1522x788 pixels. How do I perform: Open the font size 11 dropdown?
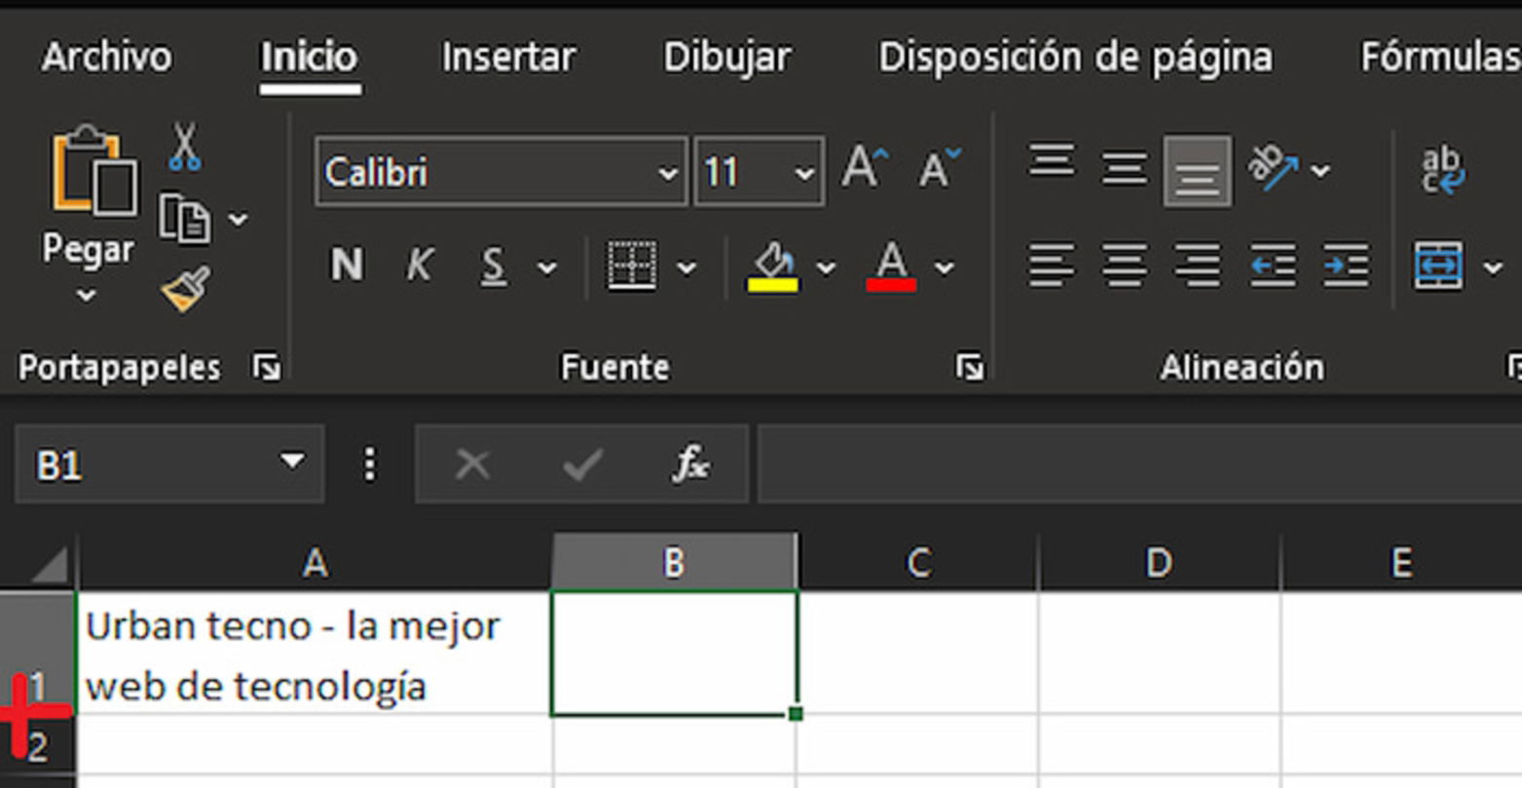pyautogui.click(x=803, y=174)
